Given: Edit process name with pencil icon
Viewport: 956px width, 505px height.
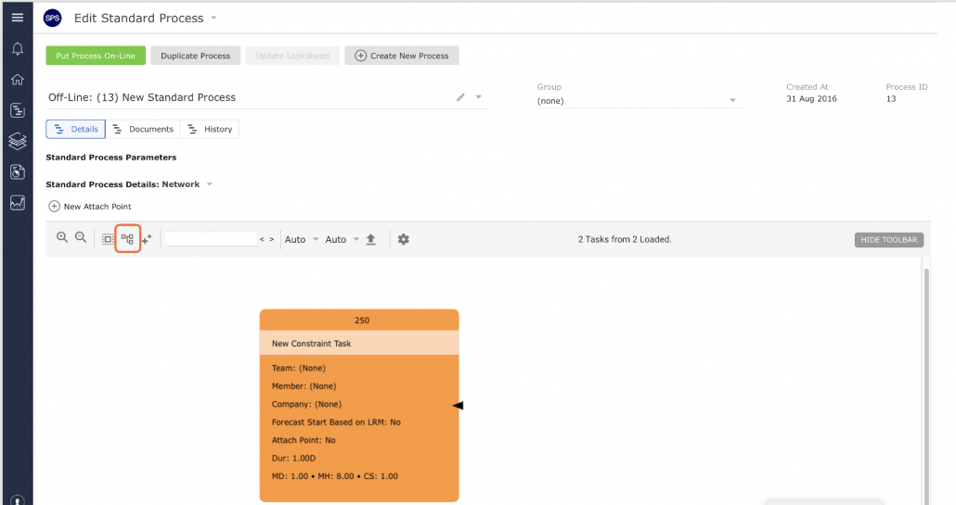Looking at the screenshot, I should 461,97.
